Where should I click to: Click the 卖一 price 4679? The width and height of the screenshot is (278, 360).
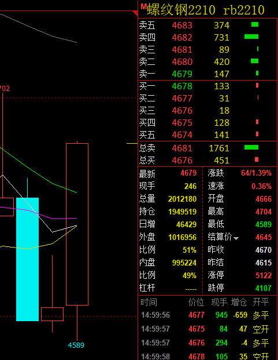pos(182,74)
